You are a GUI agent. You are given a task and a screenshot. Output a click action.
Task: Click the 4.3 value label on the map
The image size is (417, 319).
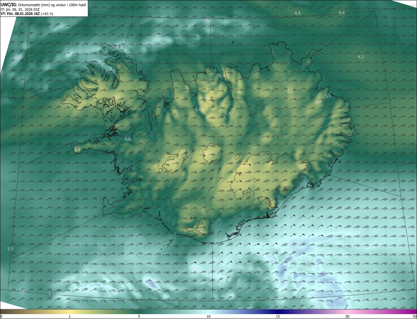tap(361, 57)
